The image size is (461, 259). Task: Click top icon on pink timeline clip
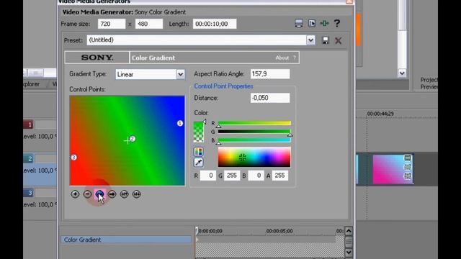(x=408, y=158)
